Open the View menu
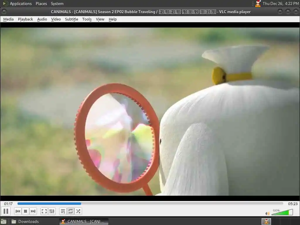 click(x=100, y=19)
